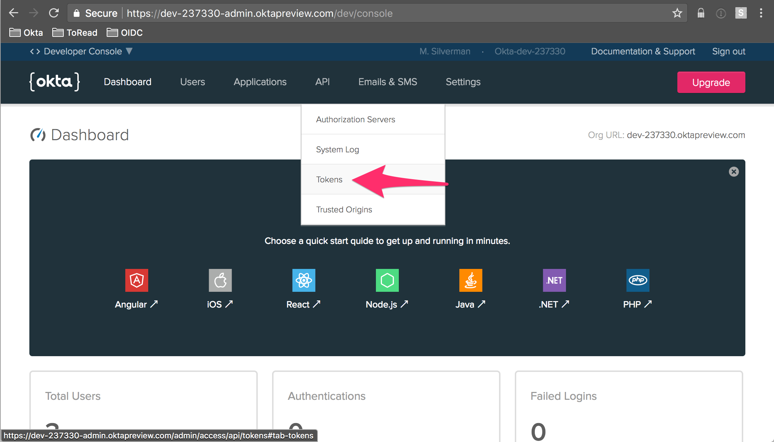Screen dimensions: 774x442
Task: Select Authorization Servers menu entry
Action: (355, 119)
